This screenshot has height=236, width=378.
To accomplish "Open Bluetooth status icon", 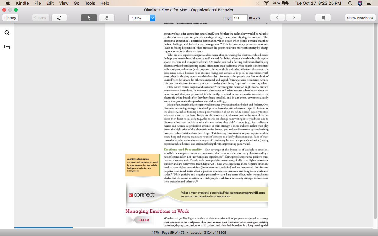I will click(x=258, y=3).
